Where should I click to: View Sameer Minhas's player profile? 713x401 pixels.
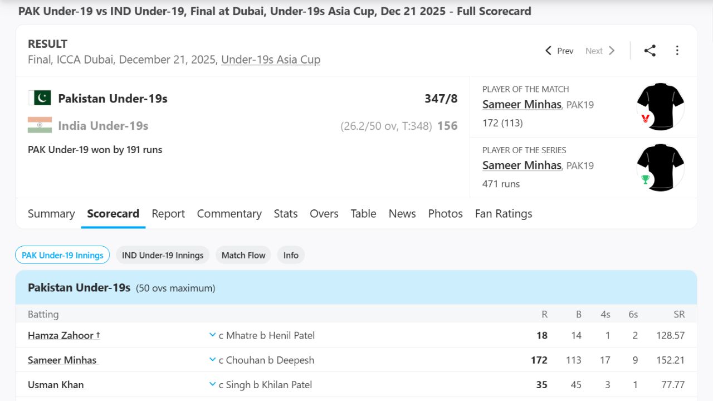pyautogui.click(x=521, y=104)
